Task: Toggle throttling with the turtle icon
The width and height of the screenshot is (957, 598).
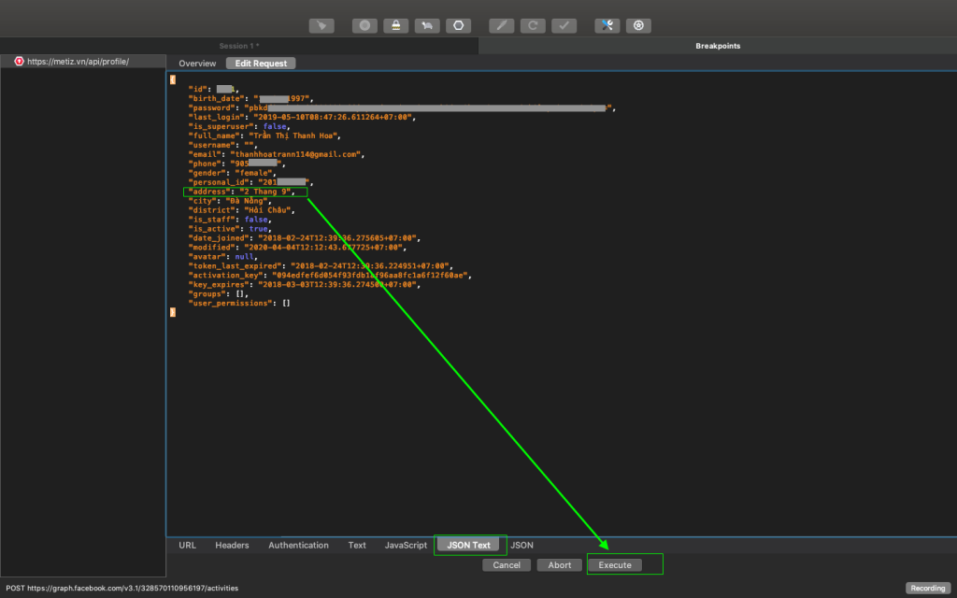Action: (427, 25)
